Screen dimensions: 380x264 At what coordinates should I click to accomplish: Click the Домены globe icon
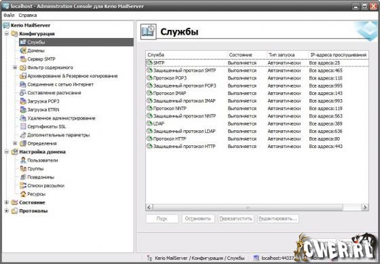[x=23, y=51]
